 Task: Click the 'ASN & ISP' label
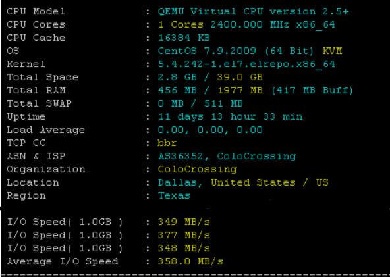[x=36, y=156]
